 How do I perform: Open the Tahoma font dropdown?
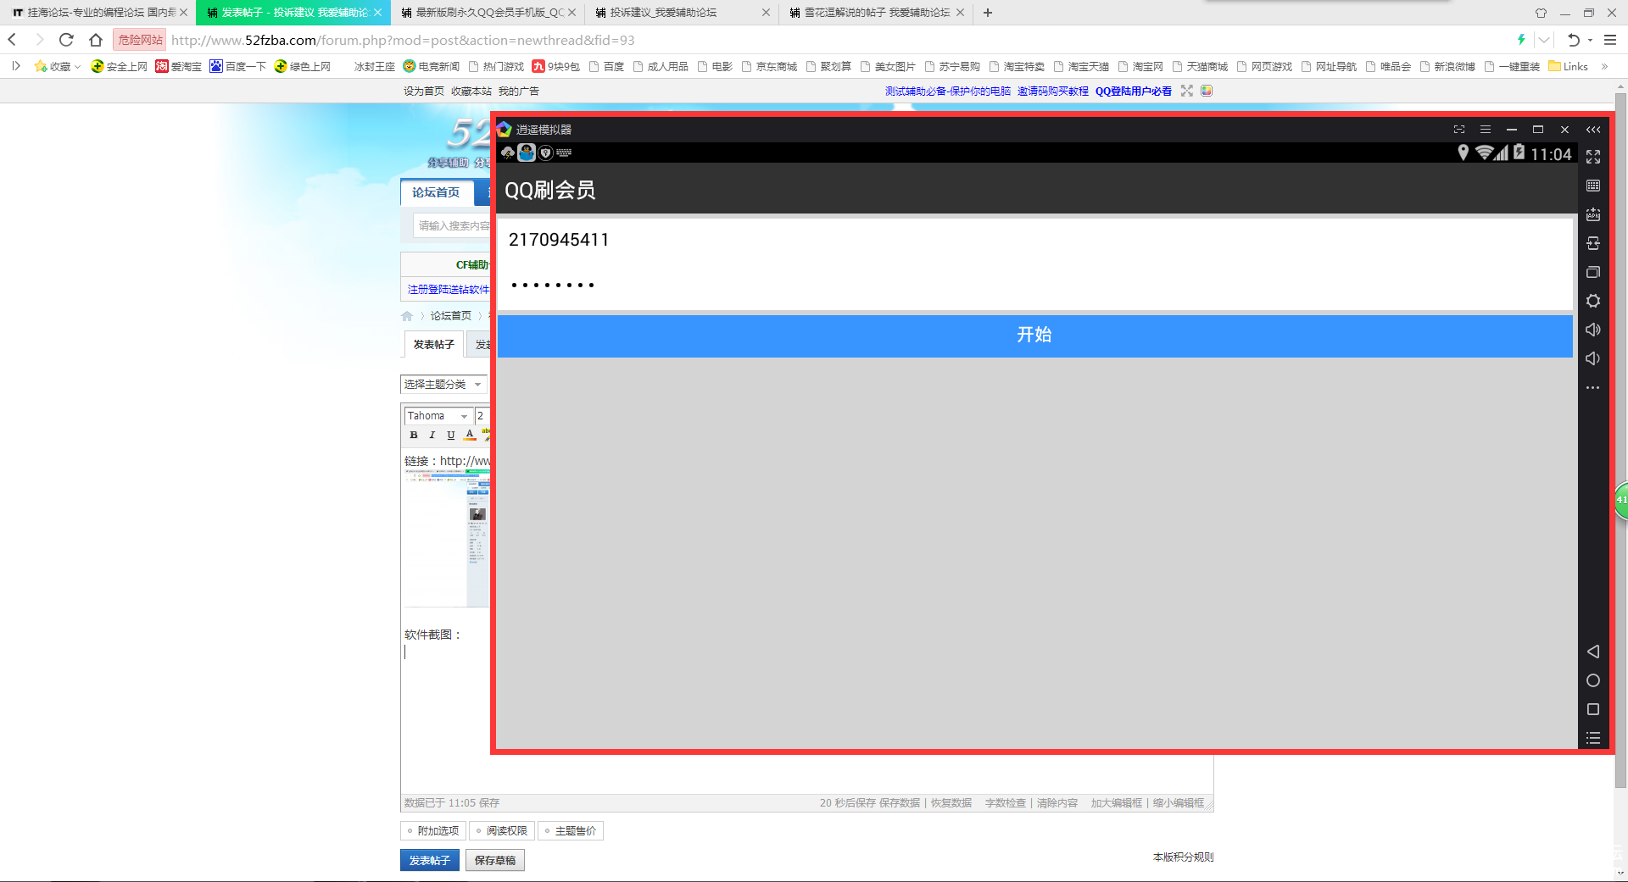pos(438,416)
